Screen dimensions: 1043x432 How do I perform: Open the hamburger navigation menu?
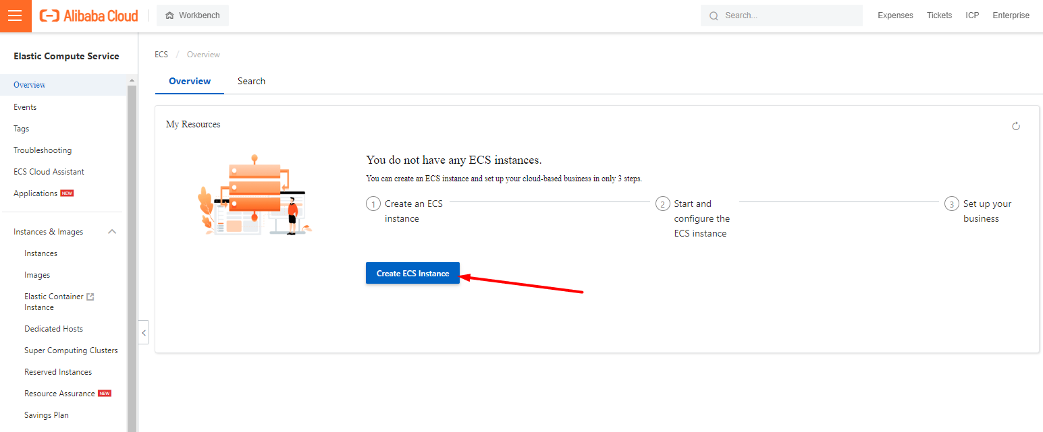[x=15, y=16]
